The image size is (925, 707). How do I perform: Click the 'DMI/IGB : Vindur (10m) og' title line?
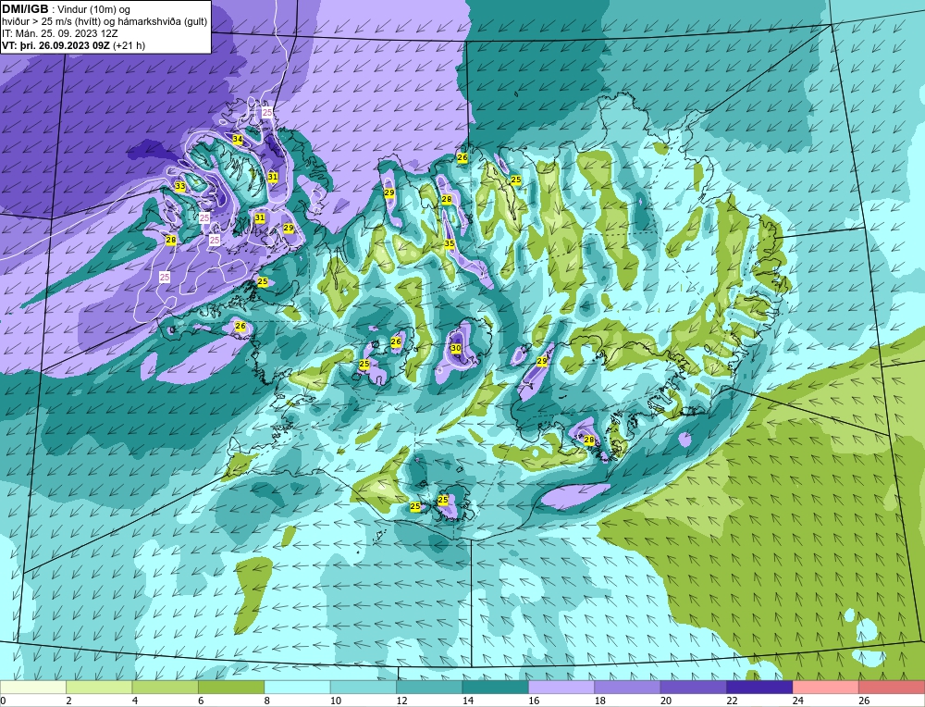[x=67, y=9]
